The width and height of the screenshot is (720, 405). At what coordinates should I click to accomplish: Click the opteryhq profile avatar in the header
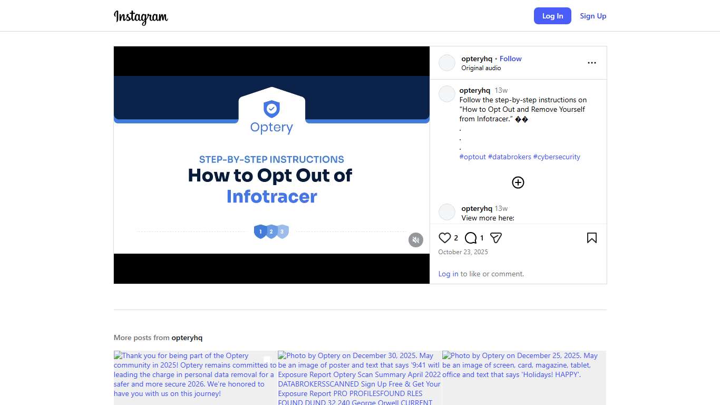coord(447,63)
